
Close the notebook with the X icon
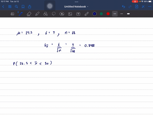[143, 7]
